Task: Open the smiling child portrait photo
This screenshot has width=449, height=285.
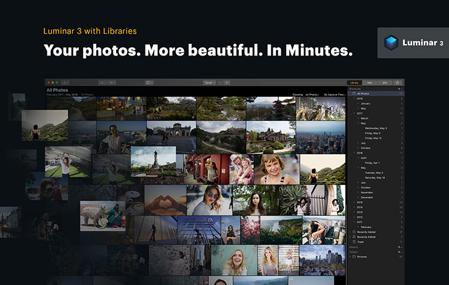Action: (x=276, y=169)
